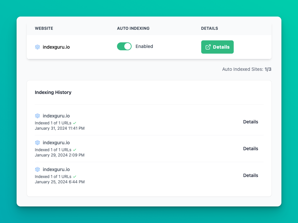Image resolution: width=298 pixels, height=223 pixels.
Task: Select the indexguru.io website name in top row
Action: point(56,47)
